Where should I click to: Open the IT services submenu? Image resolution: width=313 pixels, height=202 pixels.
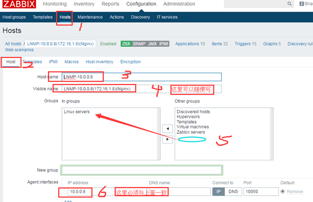pos(167,17)
